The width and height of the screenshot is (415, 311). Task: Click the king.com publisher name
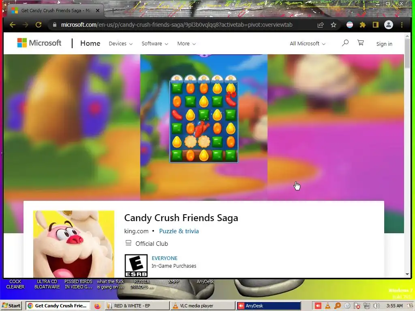click(x=136, y=231)
